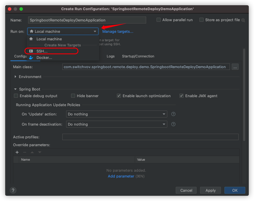This screenshot has height=201, width=254.
Task: Switch to the Startup/Connection tab
Action: pyautogui.click(x=138, y=56)
